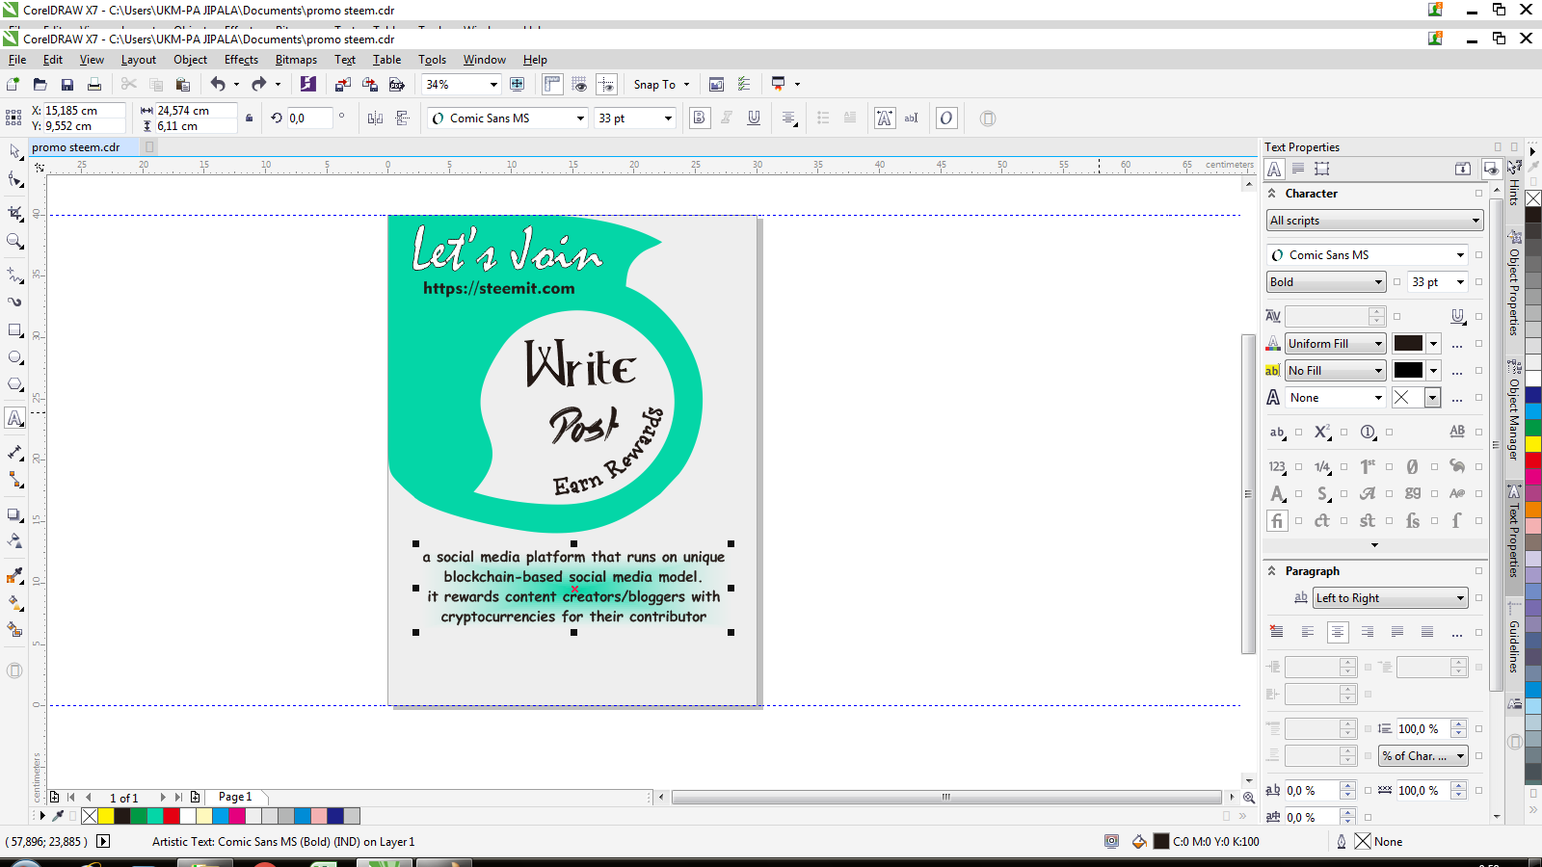Open the application launcher icon

pyautogui.click(x=779, y=85)
